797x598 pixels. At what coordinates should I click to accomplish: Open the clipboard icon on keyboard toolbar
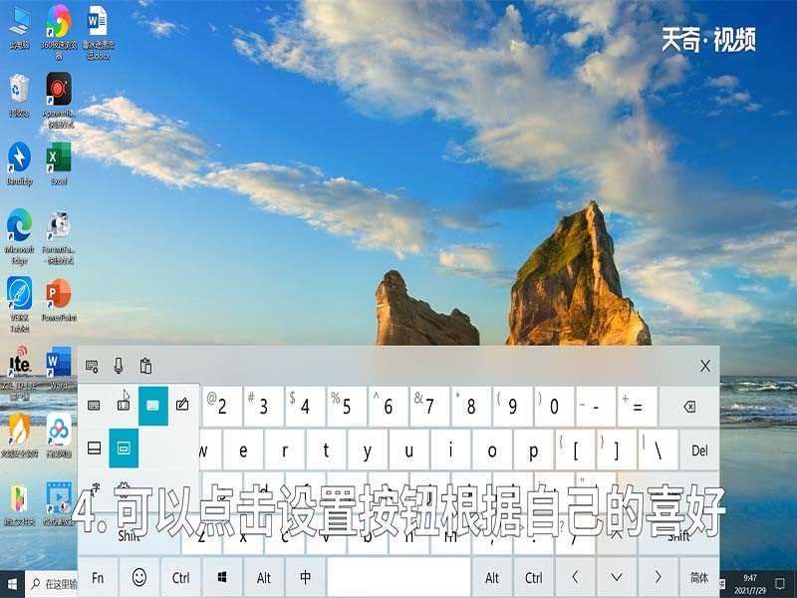coord(145,366)
